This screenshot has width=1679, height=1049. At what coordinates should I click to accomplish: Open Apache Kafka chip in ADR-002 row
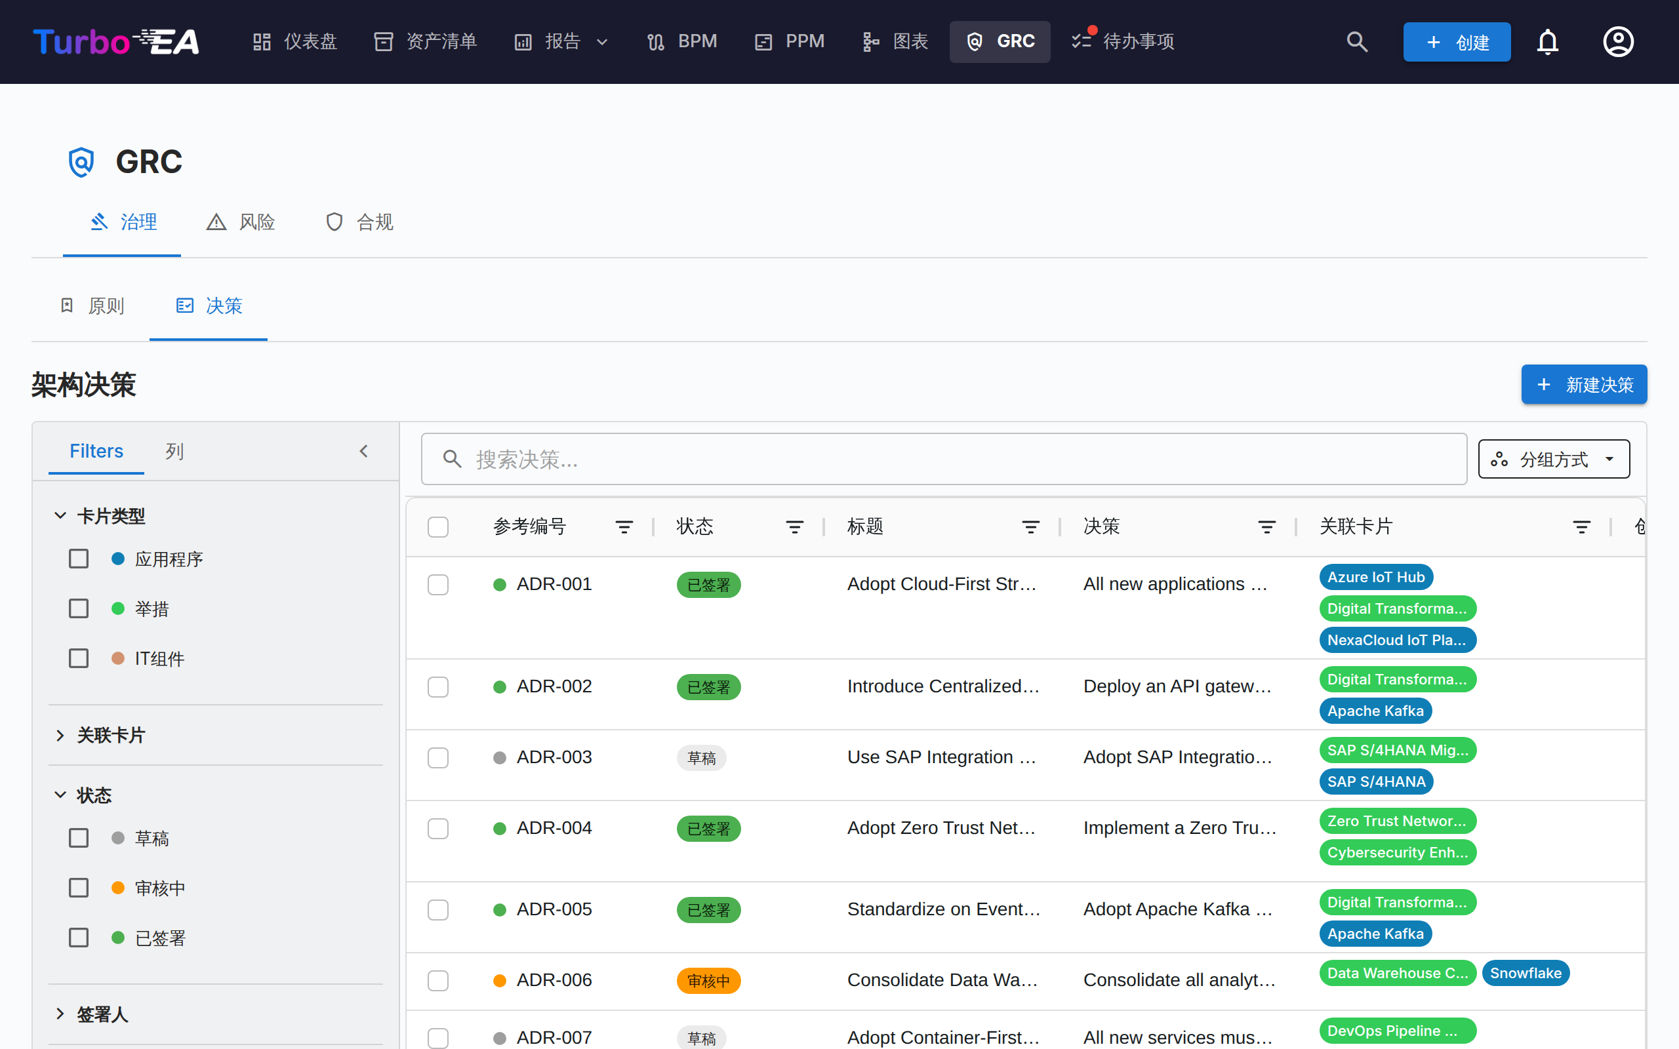pyautogui.click(x=1375, y=711)
